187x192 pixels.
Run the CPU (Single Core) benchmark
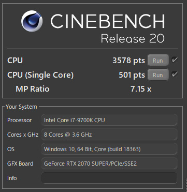(158, 75)
